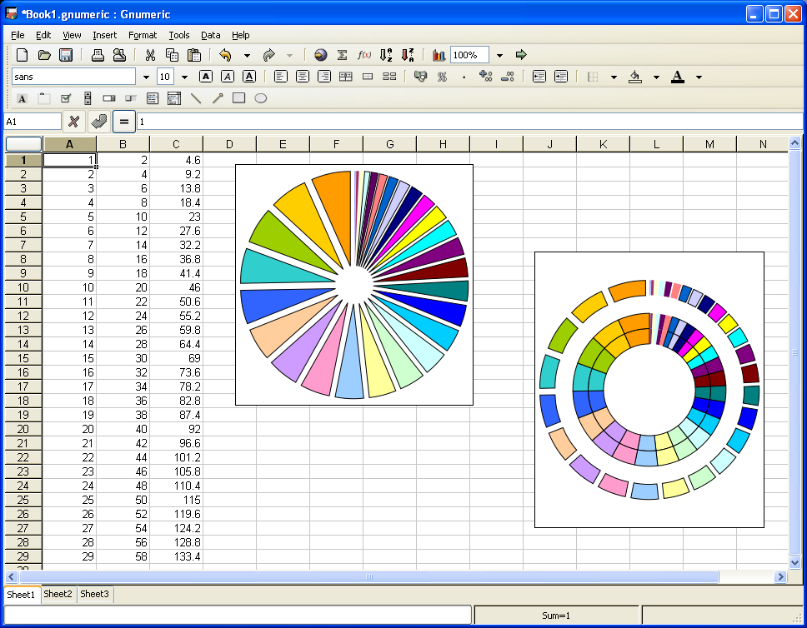Sort data ascending A to Z

[x=384, y=55]
